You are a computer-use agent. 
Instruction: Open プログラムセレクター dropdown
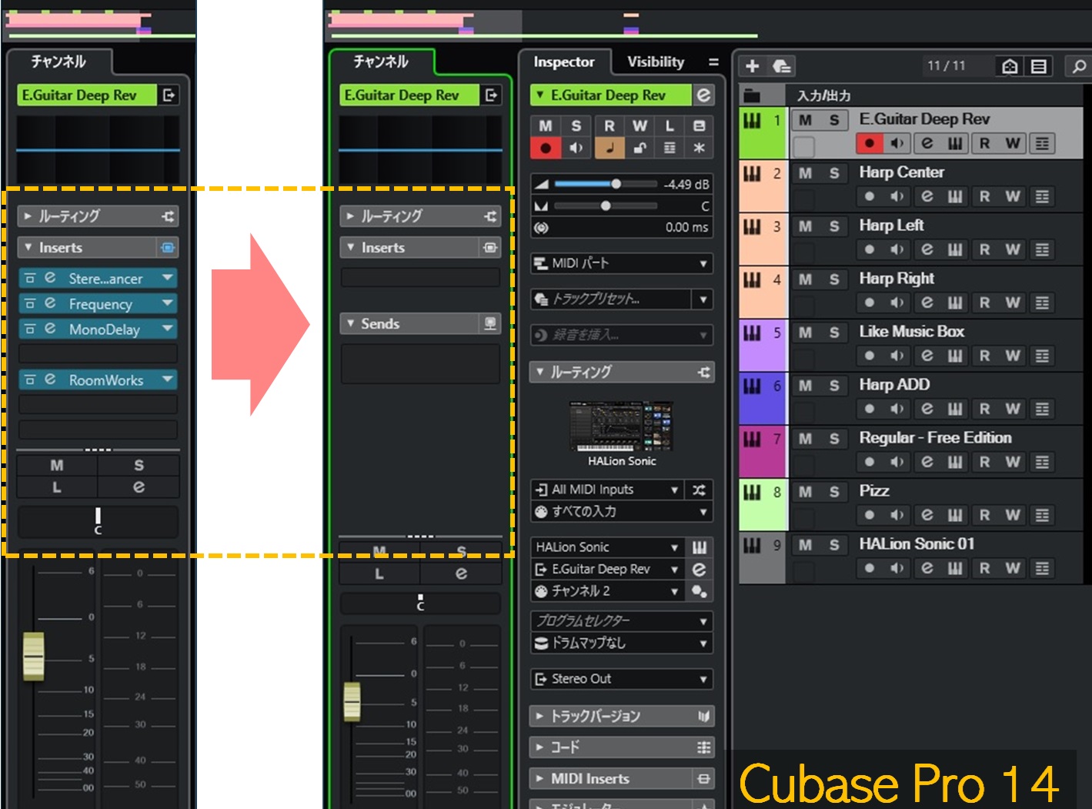[x=622, y=620]
